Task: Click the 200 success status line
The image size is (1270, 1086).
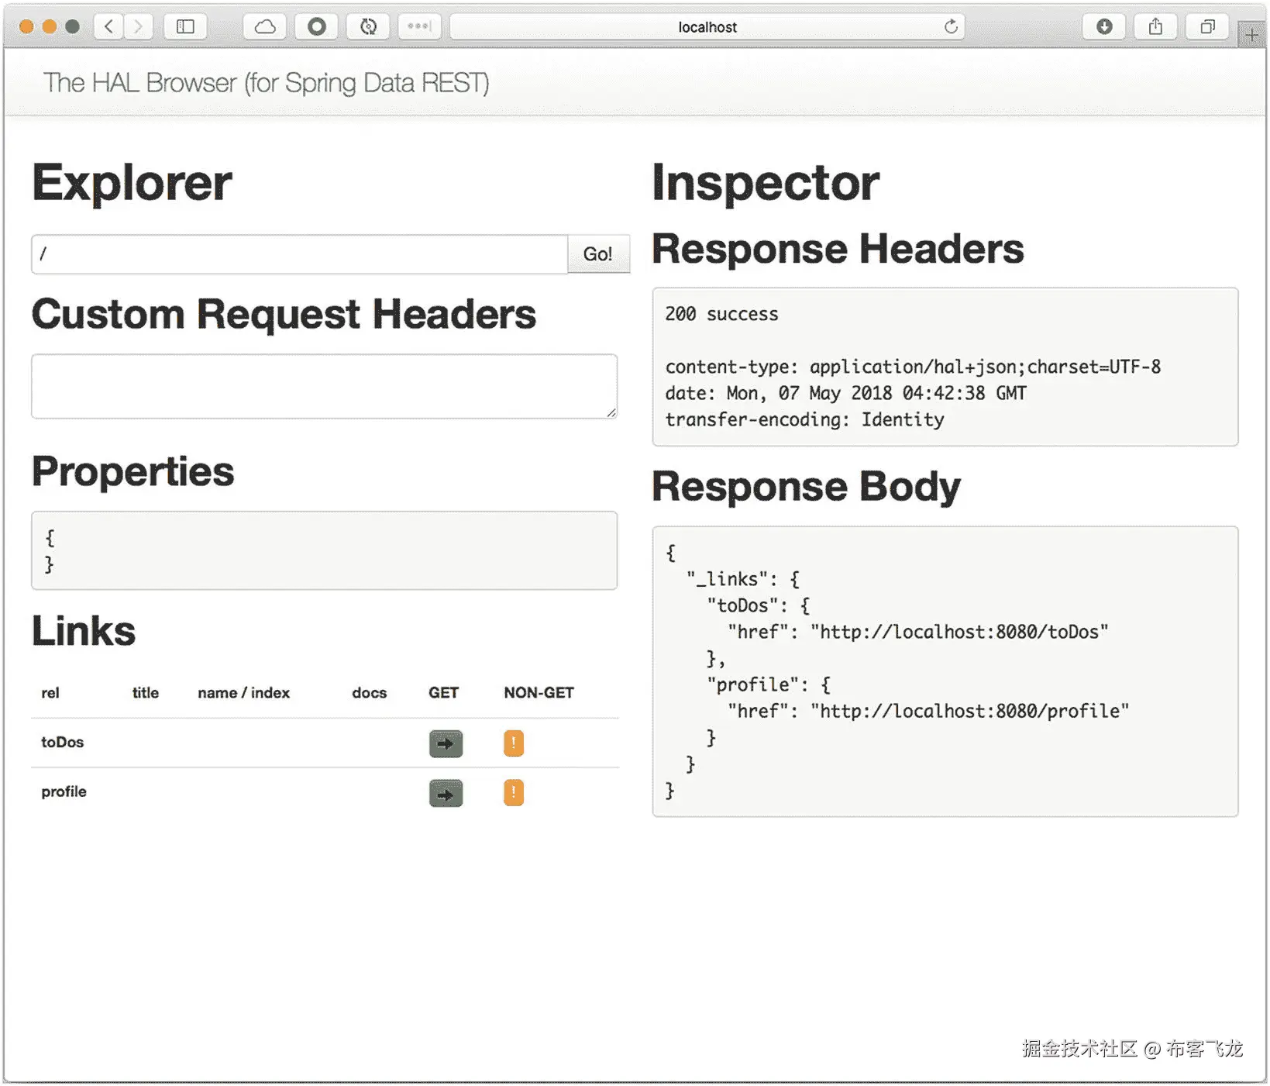Action: pyautogui.click(x=721, y=314)
